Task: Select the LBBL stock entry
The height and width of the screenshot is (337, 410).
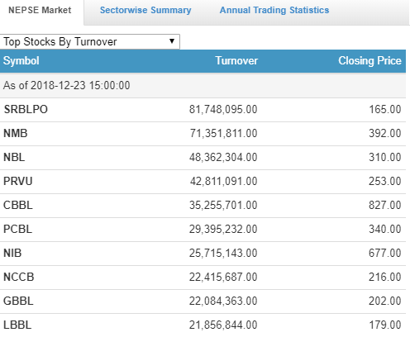Action: click(x=17, y=325)
